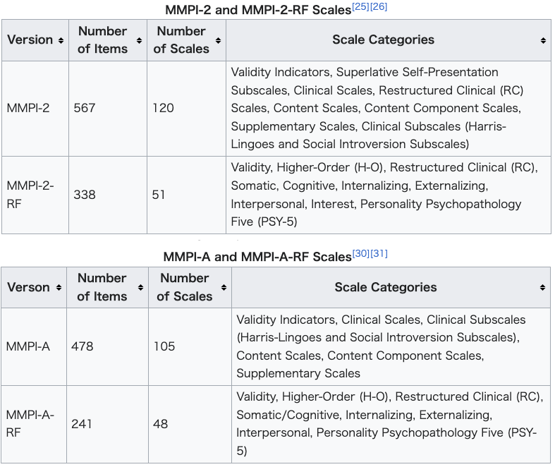Sort first table by Number of Items arrow
The height and width of the screenshot is (467, 555).
(x=139, y=40)
